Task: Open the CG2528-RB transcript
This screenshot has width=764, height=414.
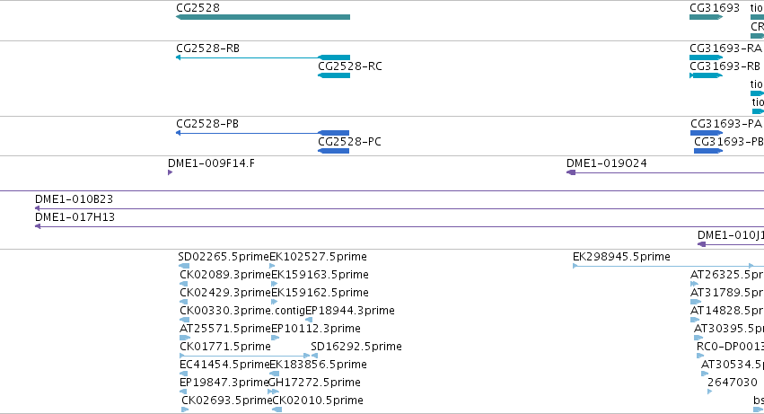Action: [263, 57]
